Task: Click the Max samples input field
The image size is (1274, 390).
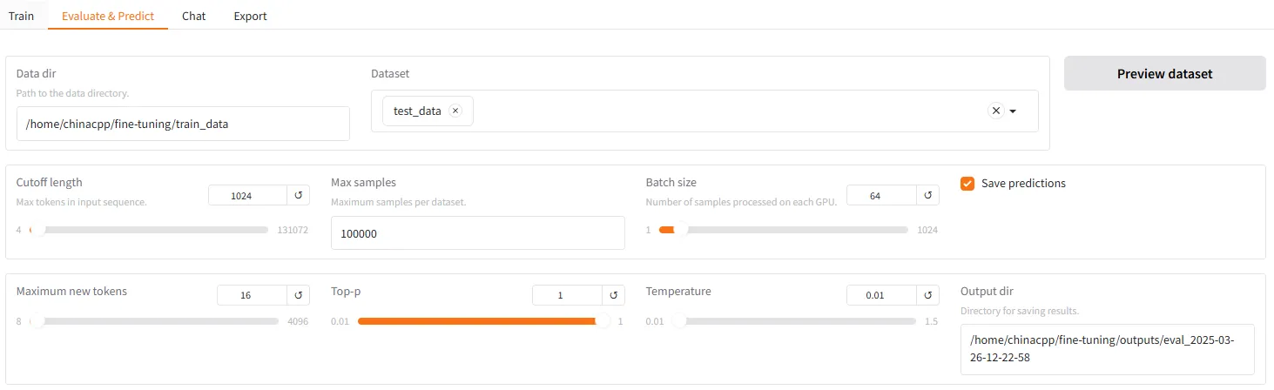Action: click(x=478, y=233)
